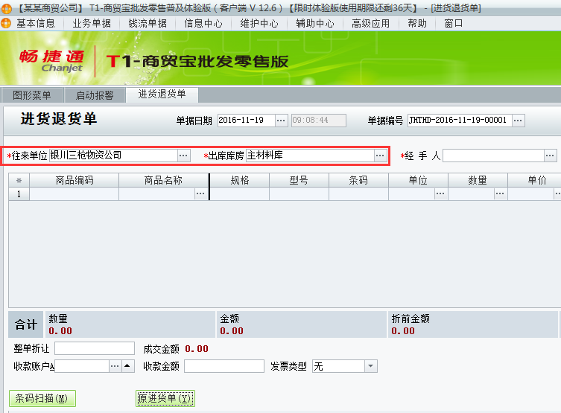Open the 钱流单据 menu
561x413 pixels.
click(148, 24)
